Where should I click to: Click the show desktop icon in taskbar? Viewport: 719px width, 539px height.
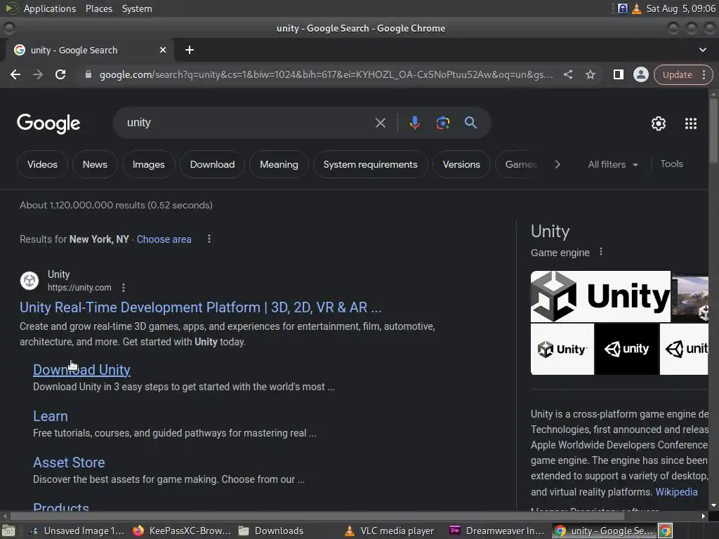pos(8,531)
